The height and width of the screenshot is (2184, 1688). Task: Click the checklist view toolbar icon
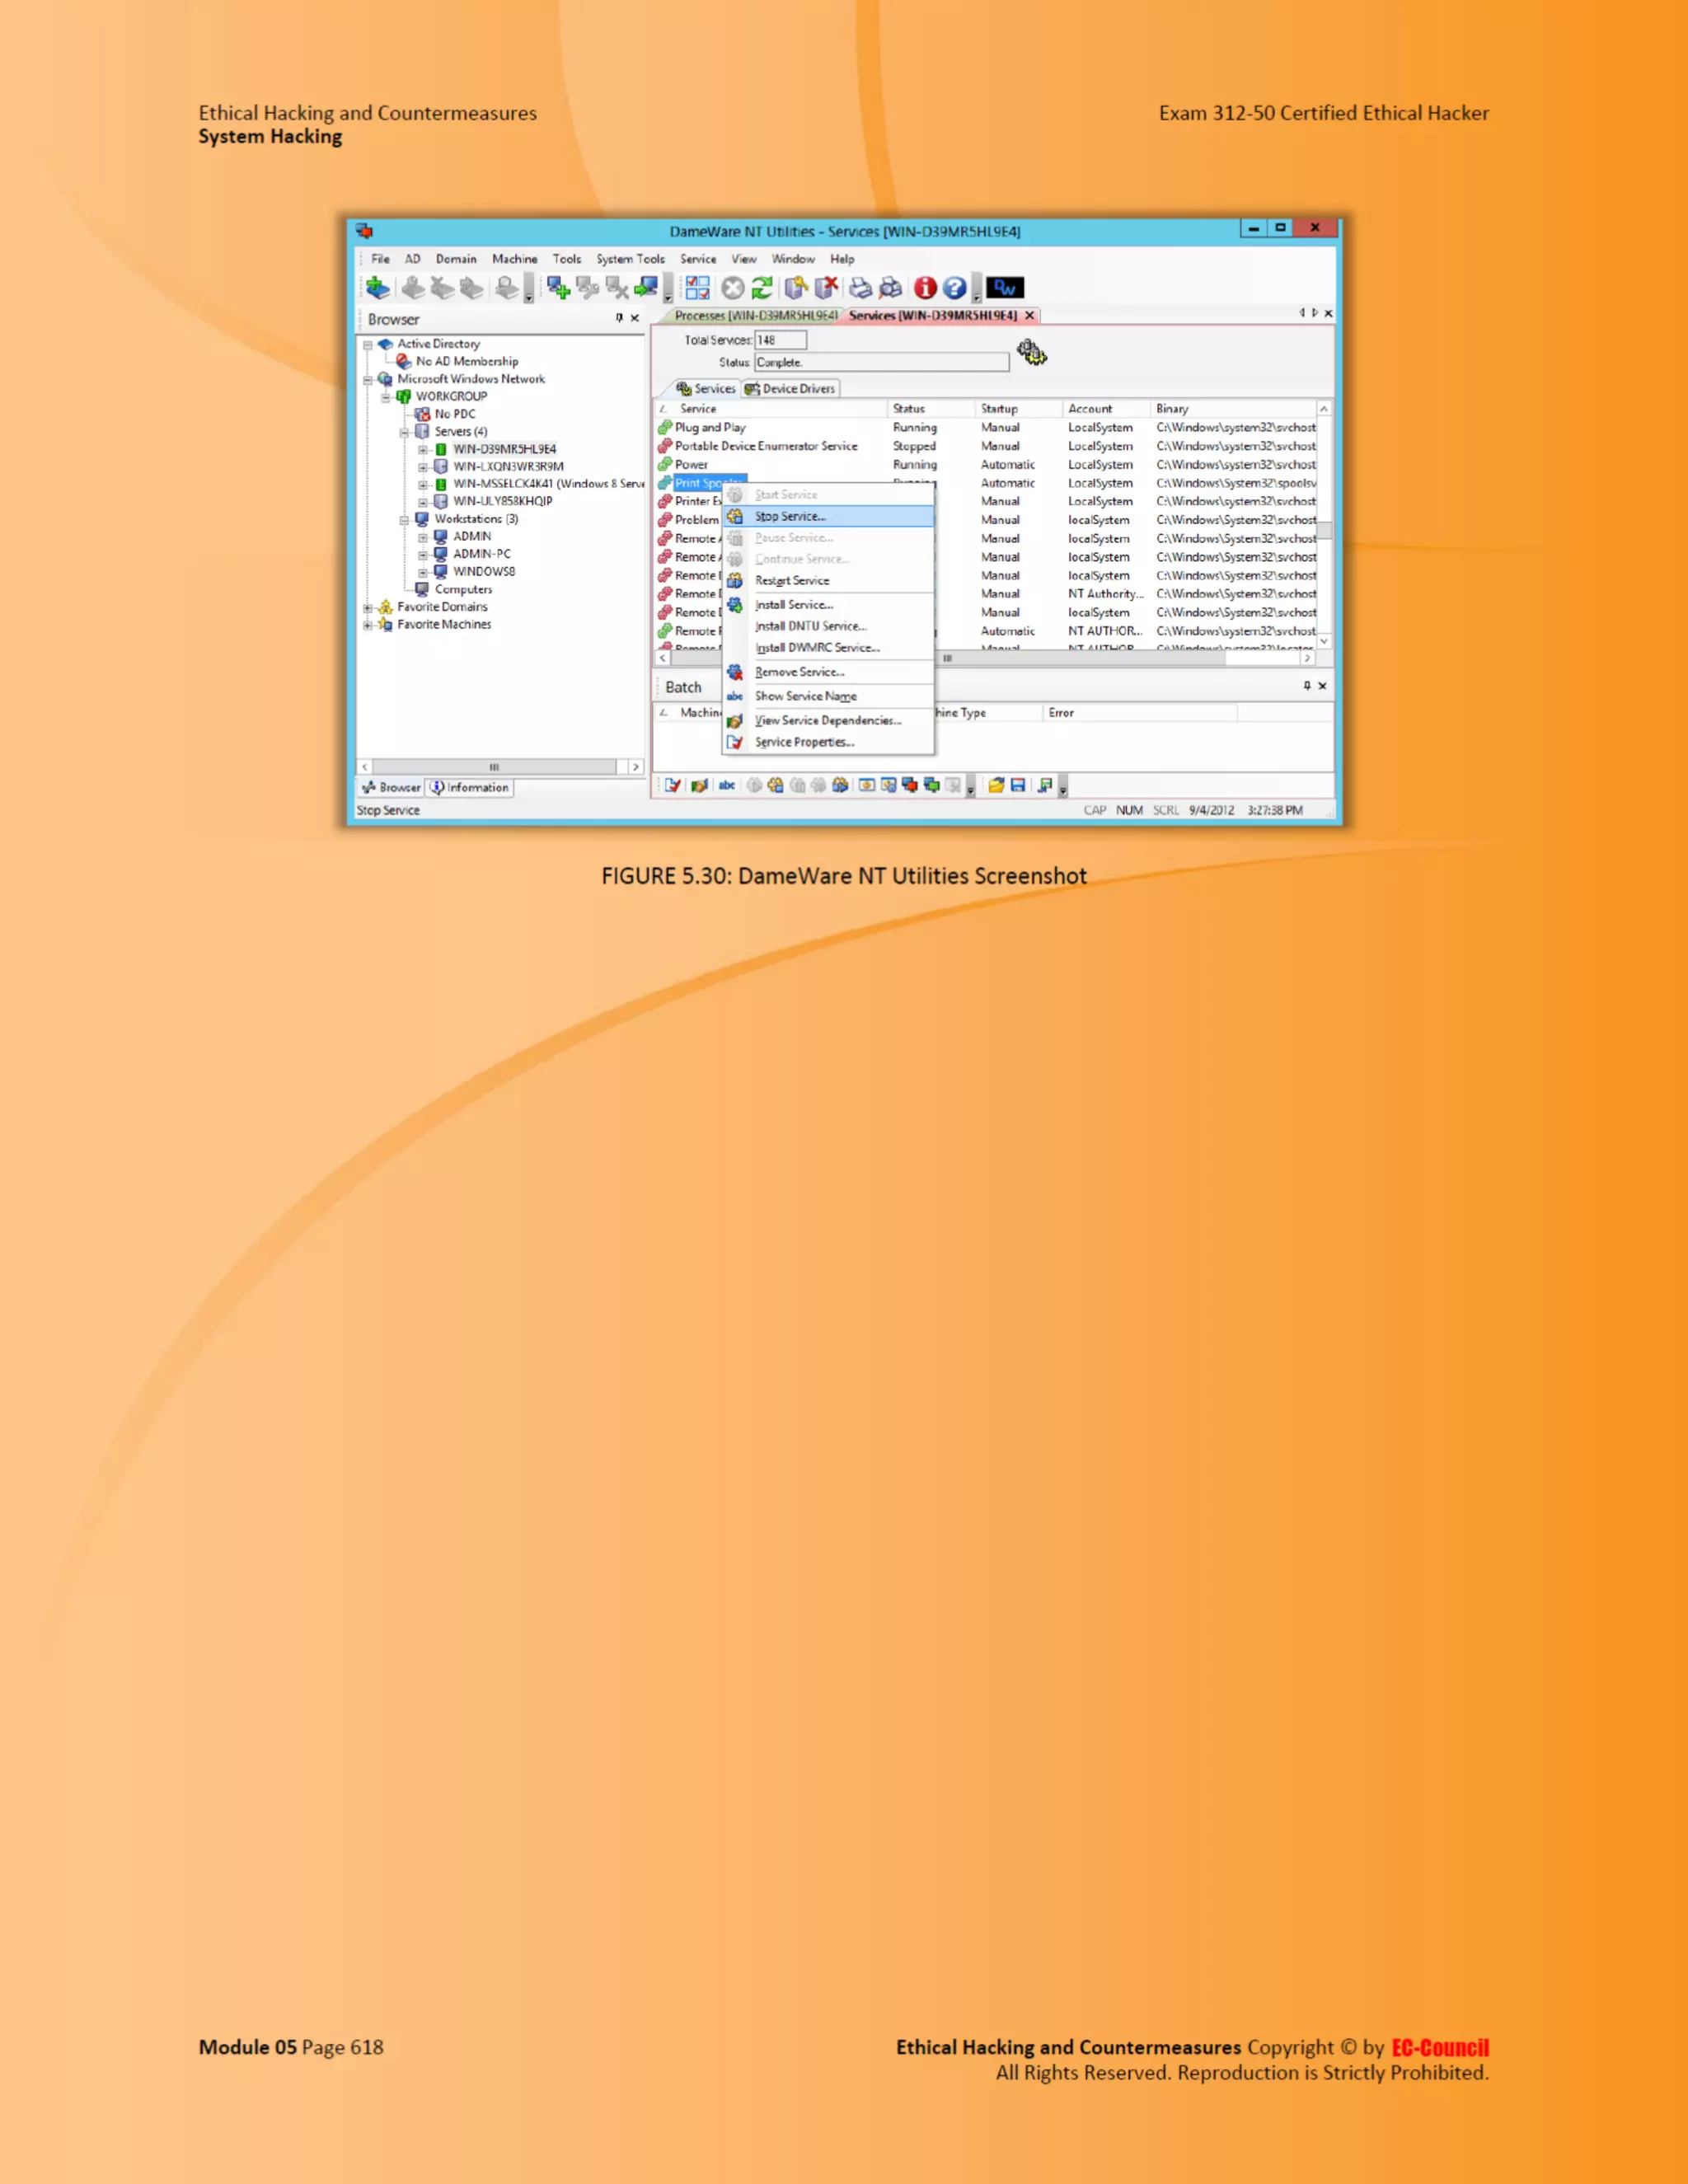coord(697,288)
